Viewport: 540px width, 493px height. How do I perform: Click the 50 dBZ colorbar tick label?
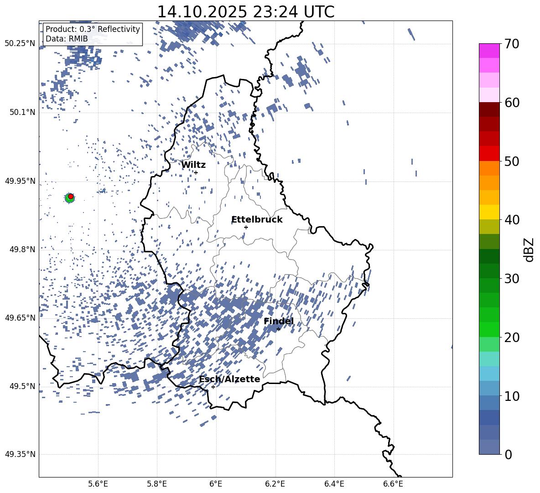[x=512, y=161]
